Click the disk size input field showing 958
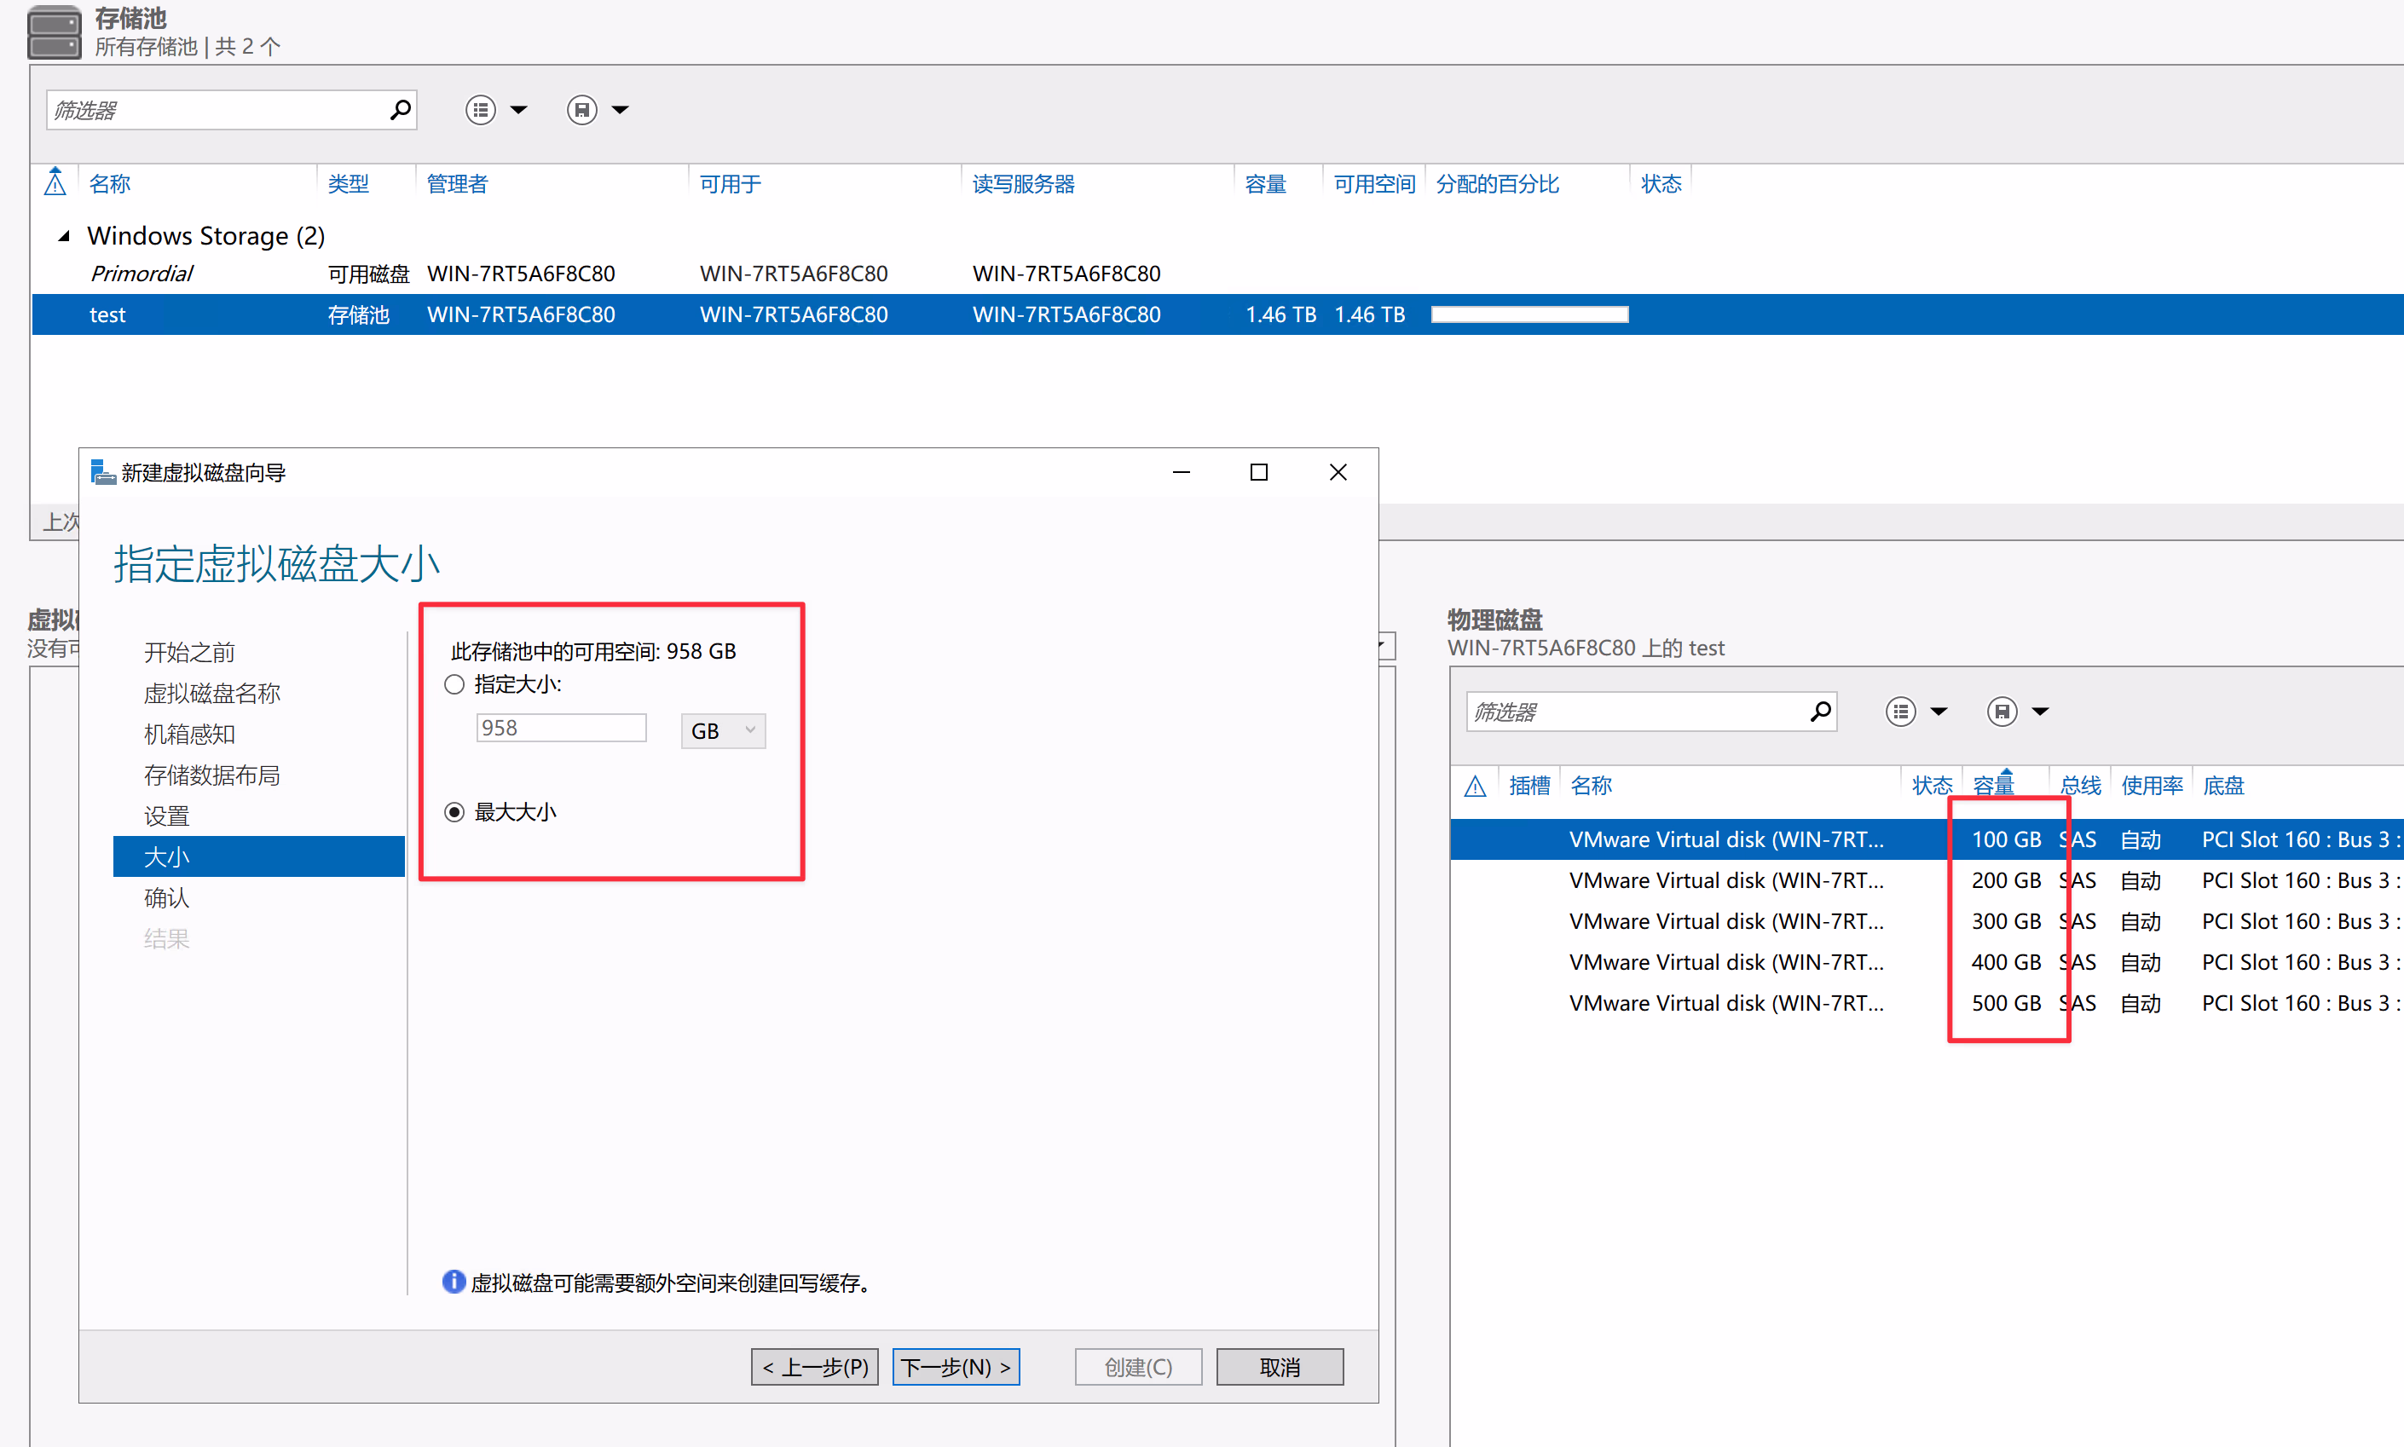 tap(561, 729)
